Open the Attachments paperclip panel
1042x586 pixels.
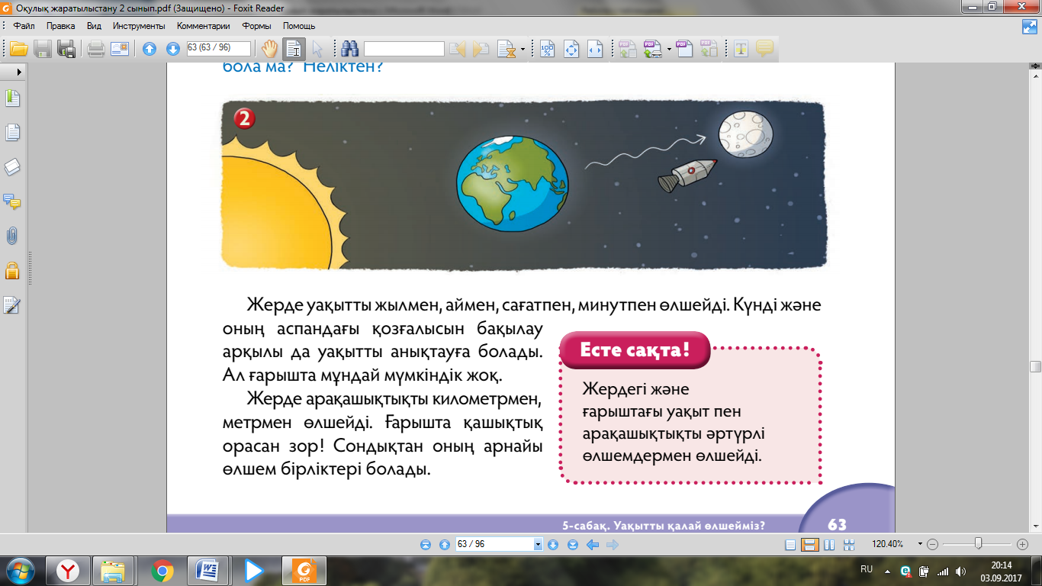coord(12,236)
